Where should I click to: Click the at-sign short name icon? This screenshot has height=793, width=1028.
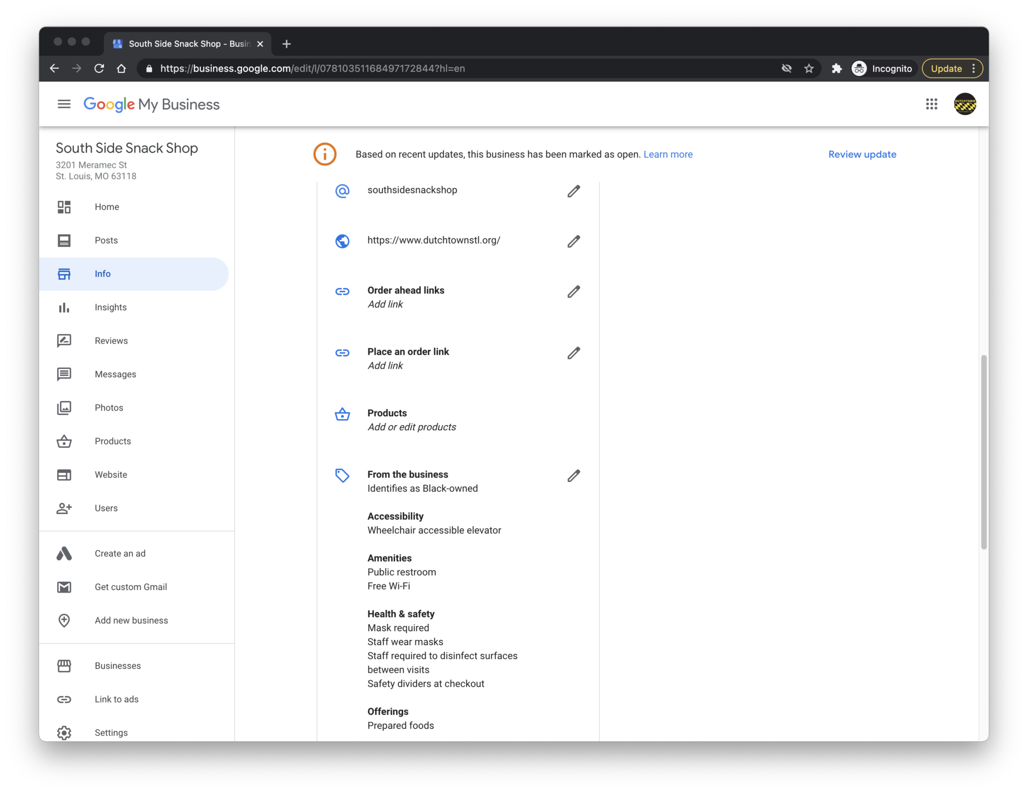[342, 191]
